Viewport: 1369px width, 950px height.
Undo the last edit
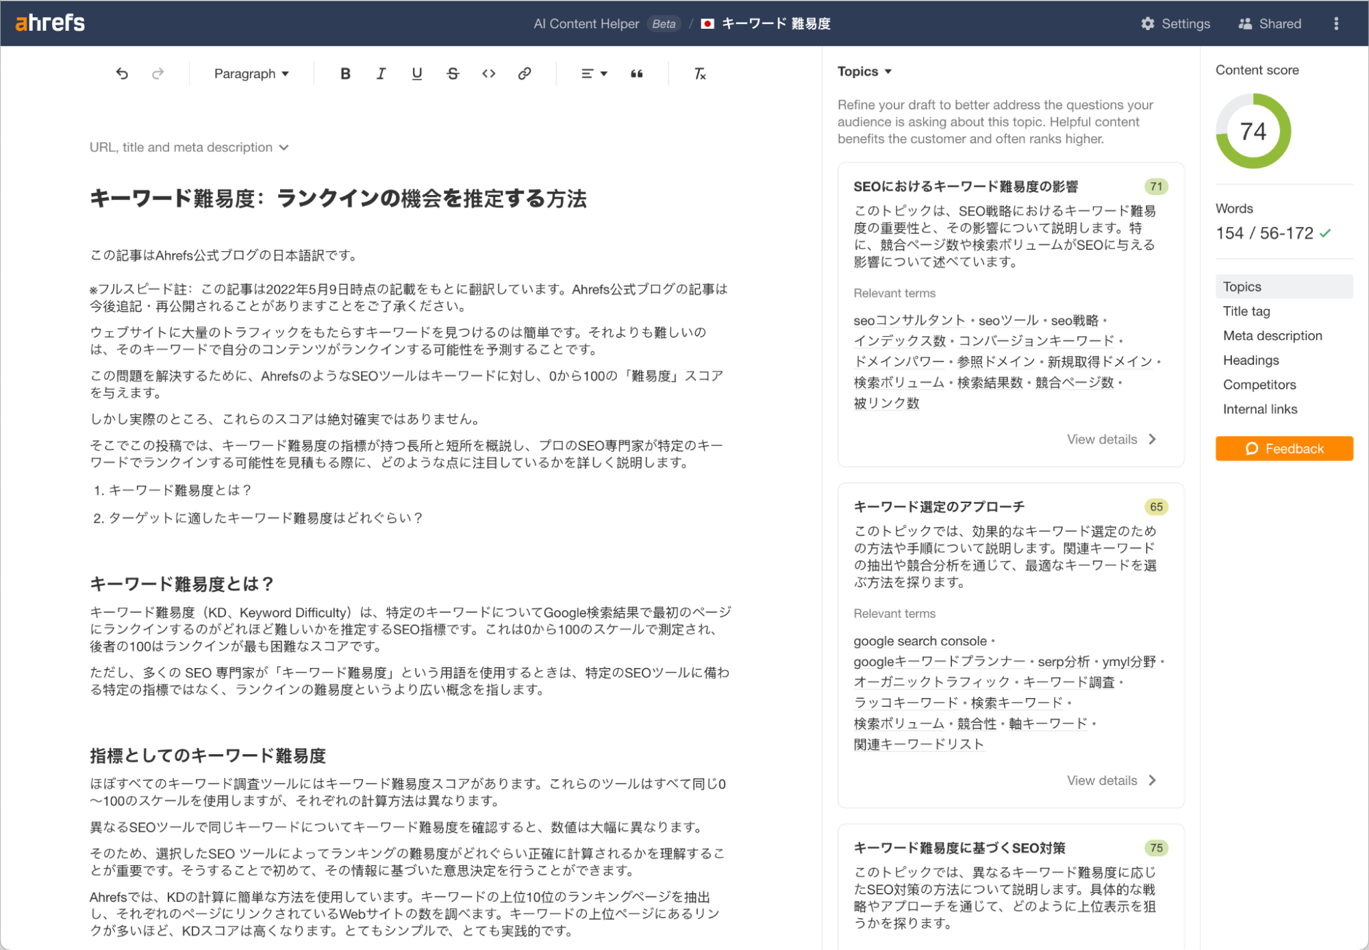[x=122, y=73]
